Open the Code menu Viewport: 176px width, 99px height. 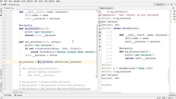23,1
